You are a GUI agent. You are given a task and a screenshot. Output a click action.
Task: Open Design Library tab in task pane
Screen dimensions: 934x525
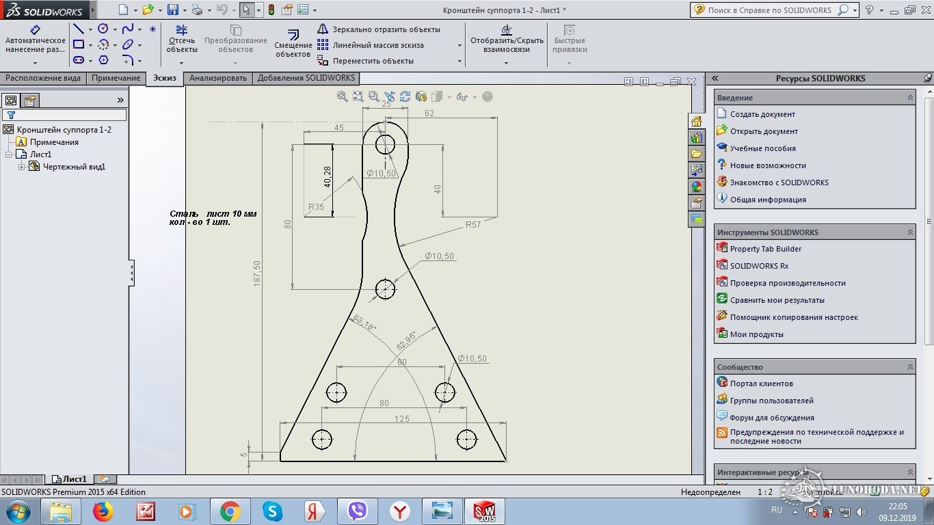click(696, 137)
